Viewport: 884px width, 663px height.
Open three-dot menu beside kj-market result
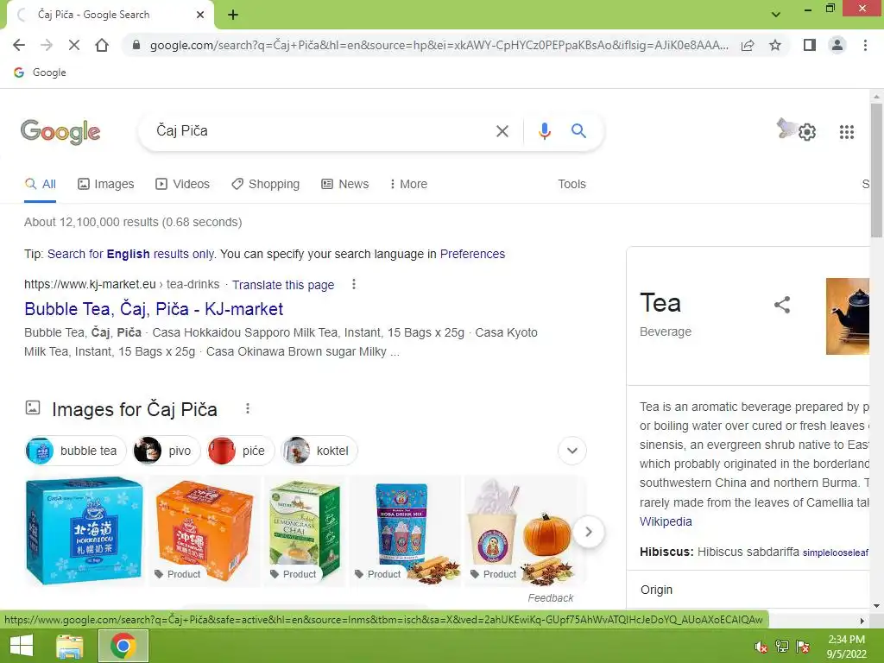353,284
